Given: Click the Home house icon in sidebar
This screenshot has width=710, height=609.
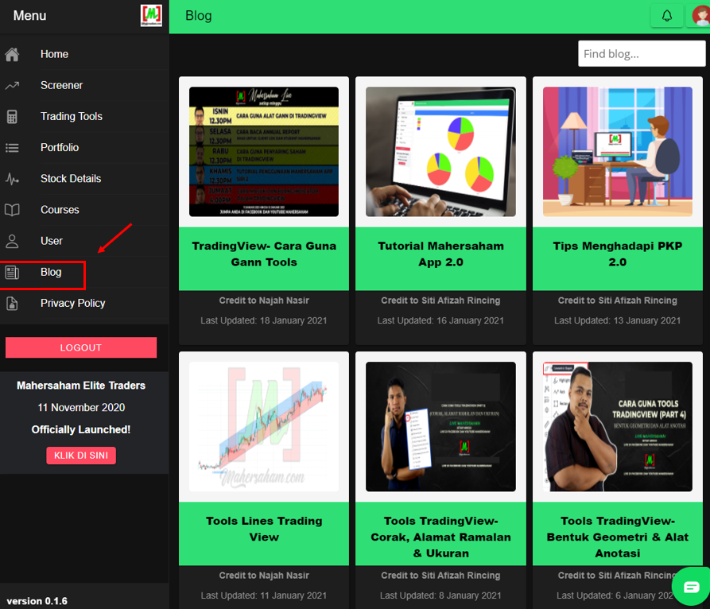Looking at the screenshot, I should pyautogui.click(x=12, y=55).
